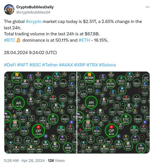This screenshot has height=165, width=154.
Task: Open the #crypto hashtag
Action: coord(34,22)
